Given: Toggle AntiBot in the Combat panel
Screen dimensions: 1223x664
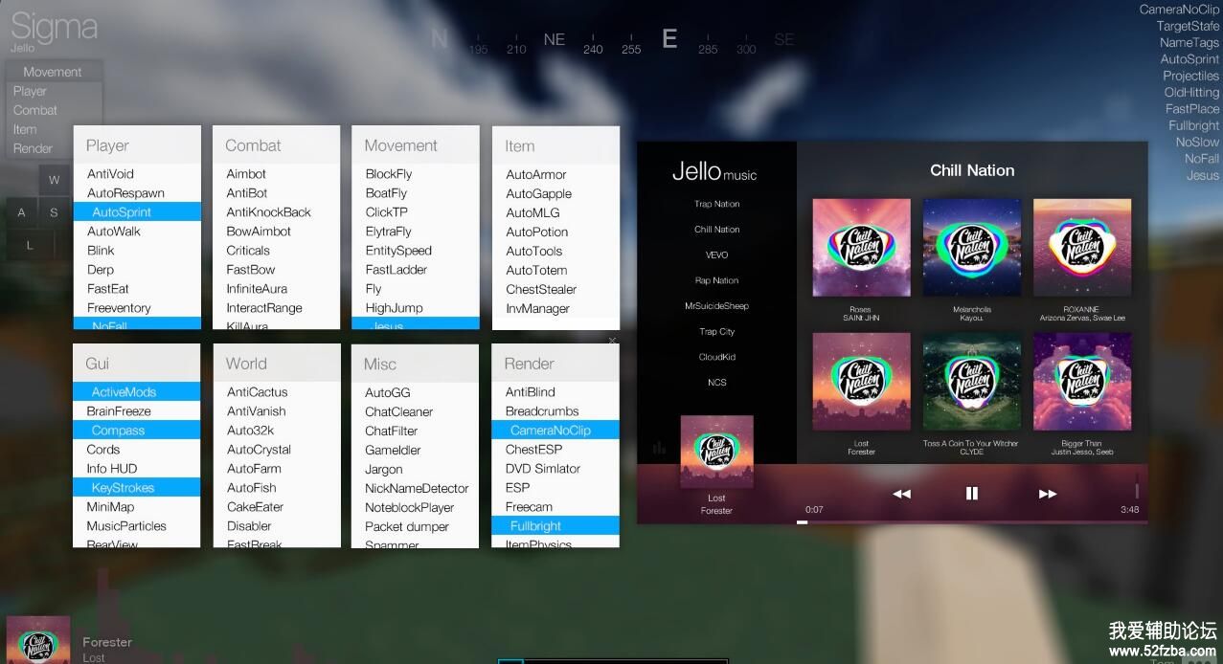Looking at the screenshot, I should coord(276,193).
